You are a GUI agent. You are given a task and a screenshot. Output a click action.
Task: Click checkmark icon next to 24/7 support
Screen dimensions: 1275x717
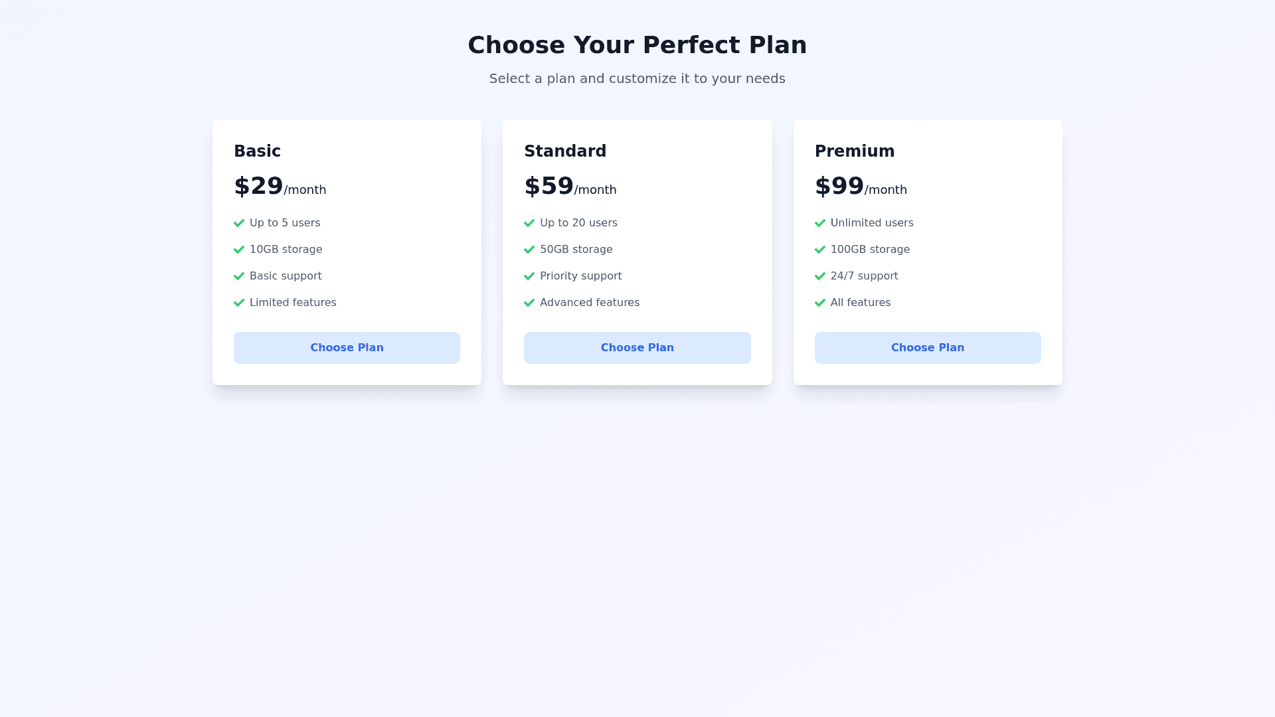(820, 276)
